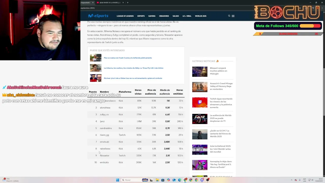Open Twitch viewers news thumbnail
The image size is (325, 183).
point(200,102)
